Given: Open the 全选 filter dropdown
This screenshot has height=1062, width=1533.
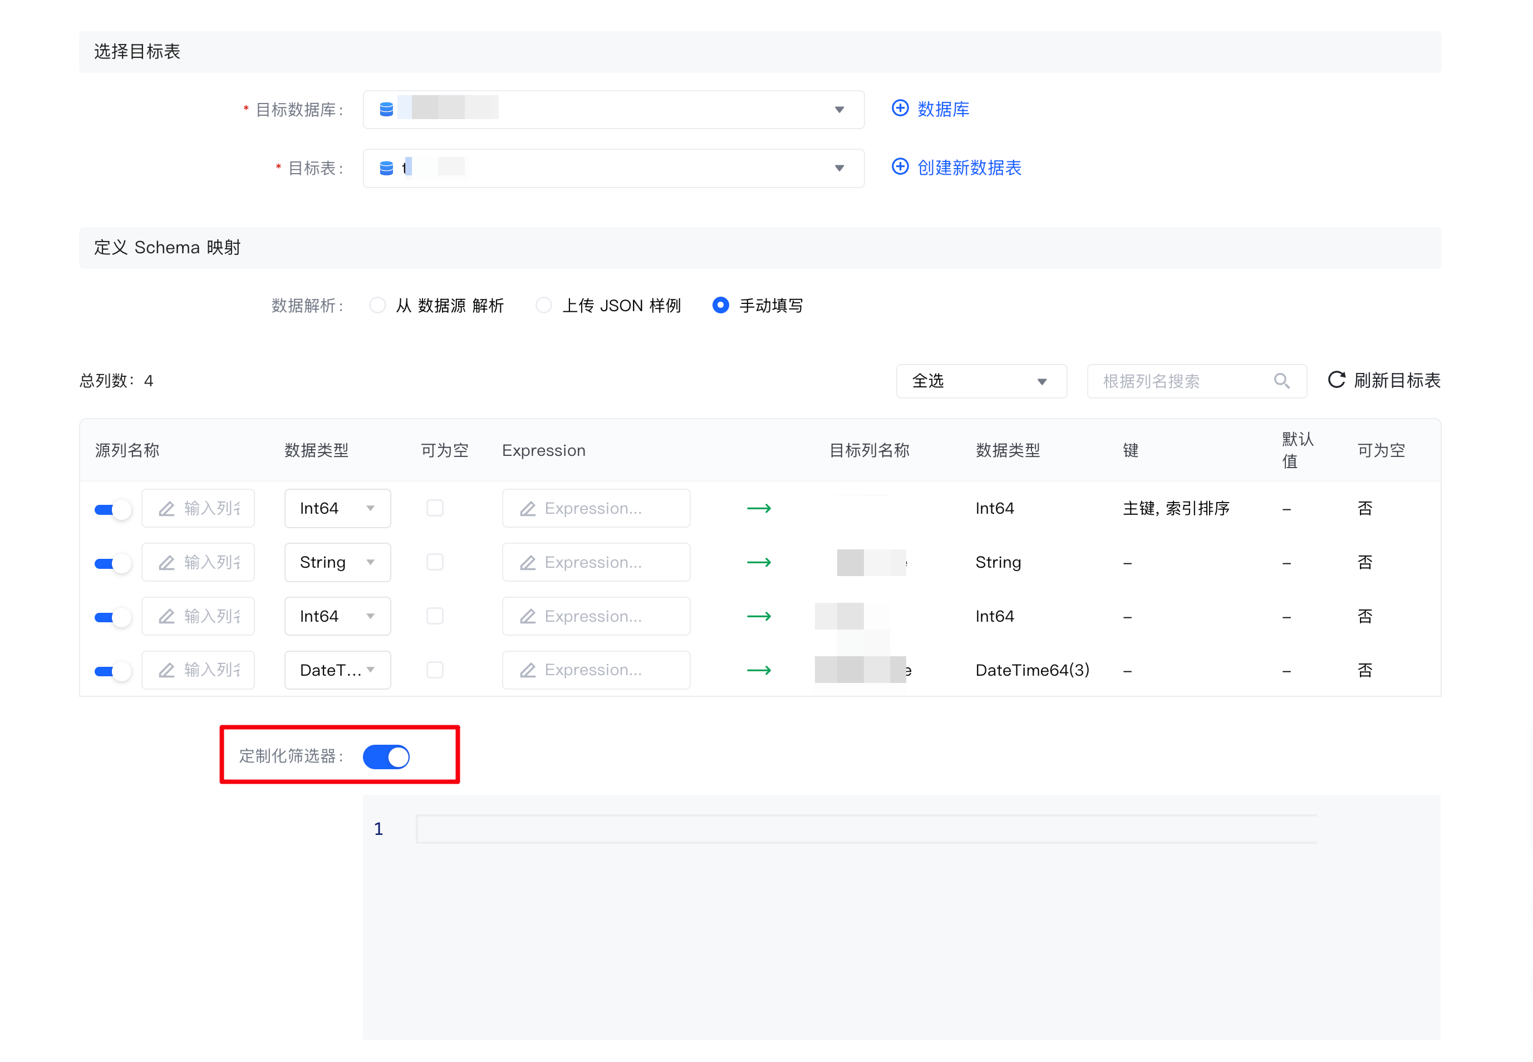Looking at the screenshot, I should pos(981,381).
